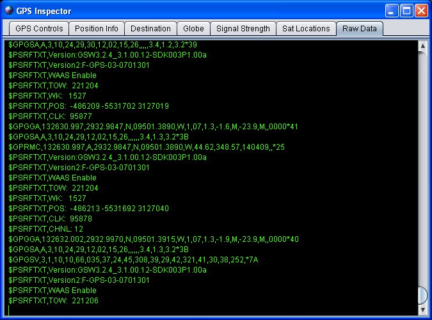
Task: Click the $GPGGA line ending 0000*40
Action: point(154,239)
